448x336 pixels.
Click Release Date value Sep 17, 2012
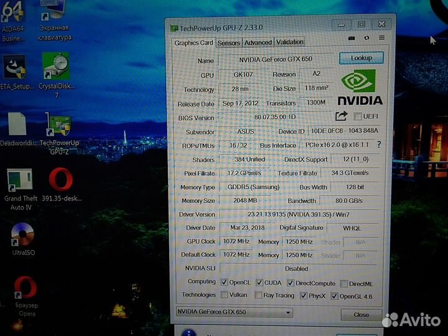240,103
